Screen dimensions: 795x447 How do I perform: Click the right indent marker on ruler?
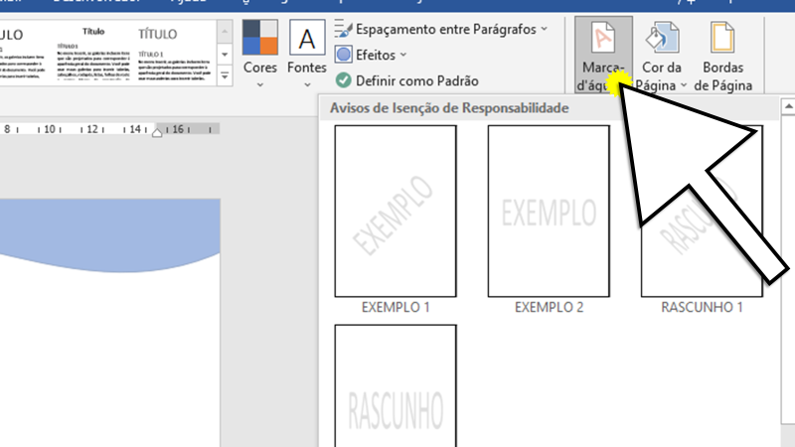(x=157, y=133)
